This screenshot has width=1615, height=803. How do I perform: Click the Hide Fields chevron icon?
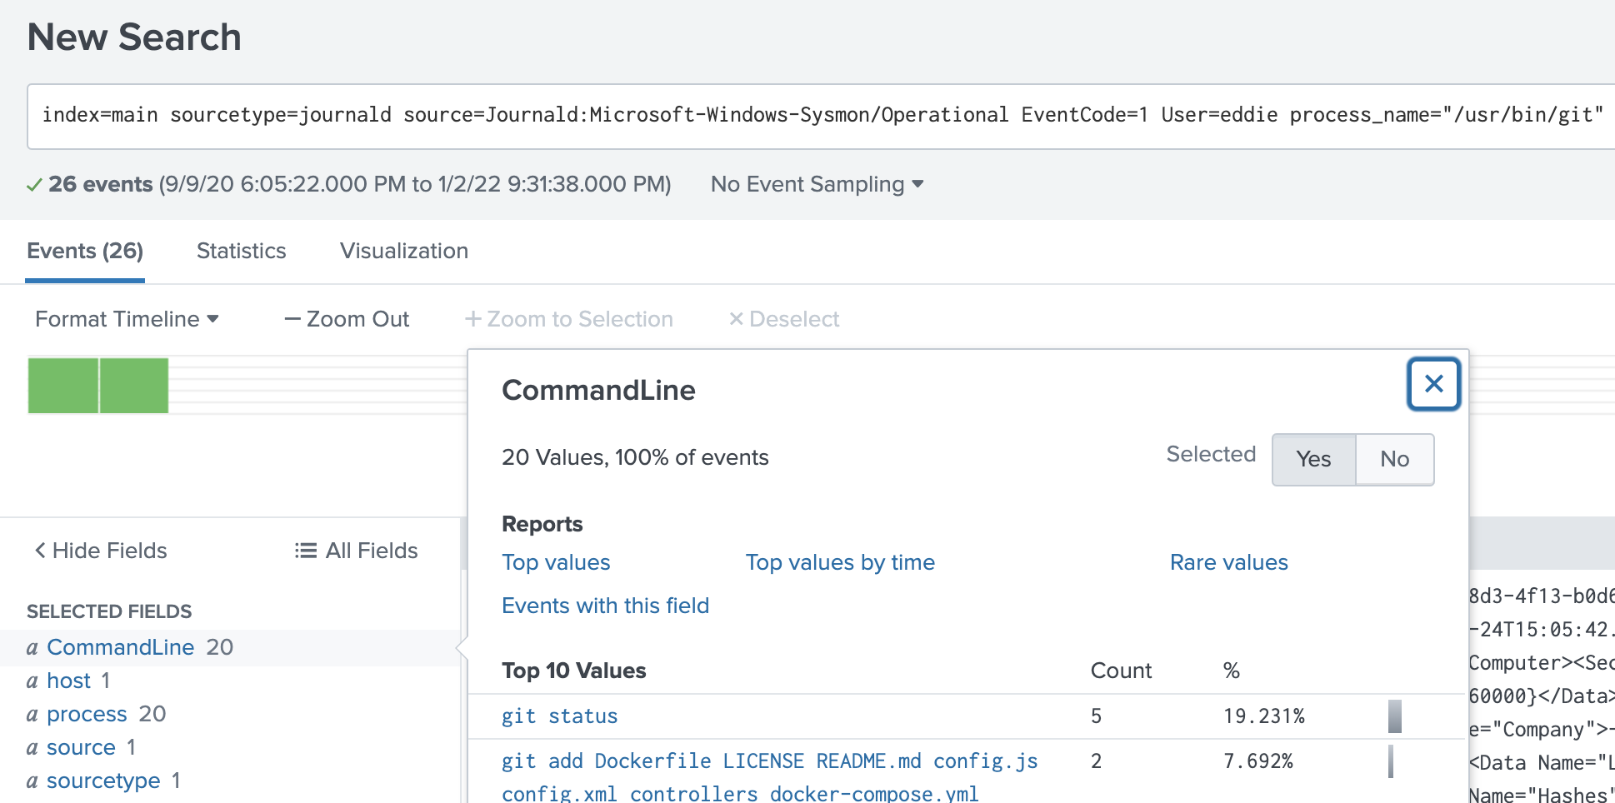tap(39, 551)
